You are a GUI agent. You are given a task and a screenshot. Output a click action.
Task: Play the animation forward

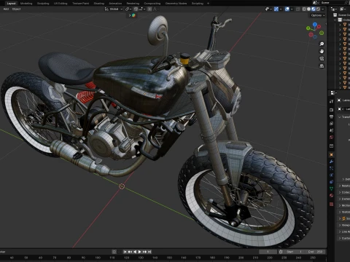click(140, 252)
